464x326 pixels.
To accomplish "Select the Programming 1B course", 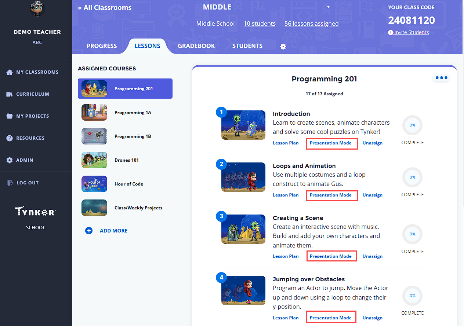I will 125,136.
